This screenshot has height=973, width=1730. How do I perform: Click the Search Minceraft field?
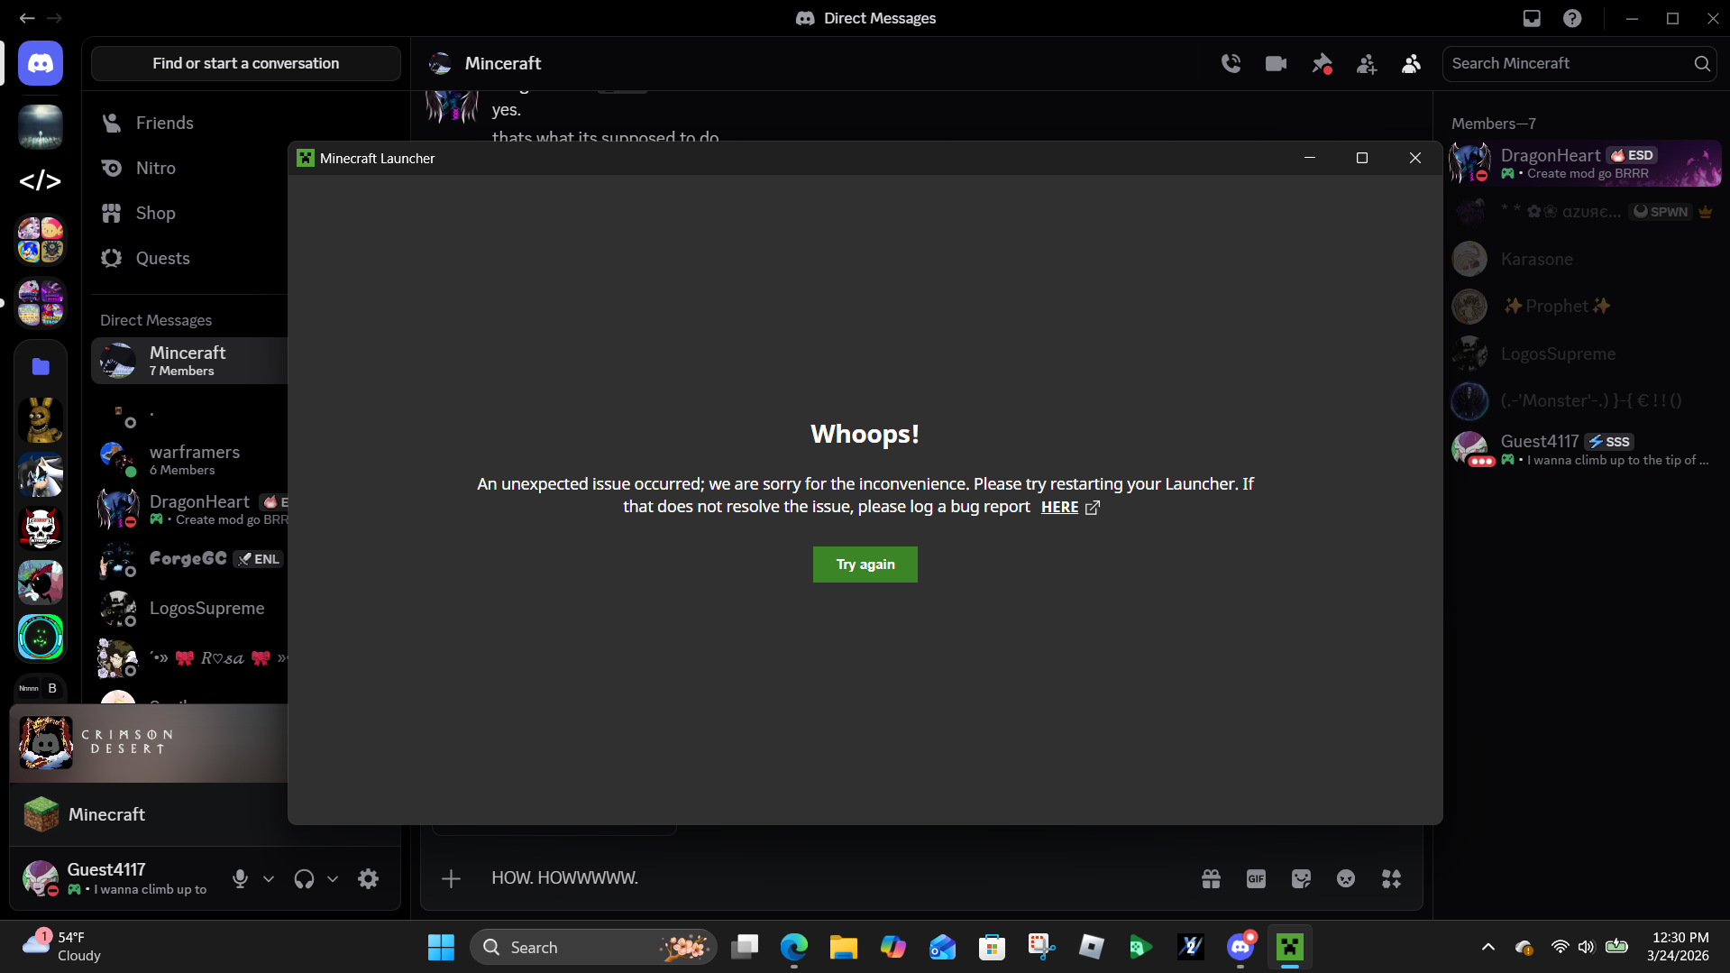pyautogui.click(x=1579, y=63)
